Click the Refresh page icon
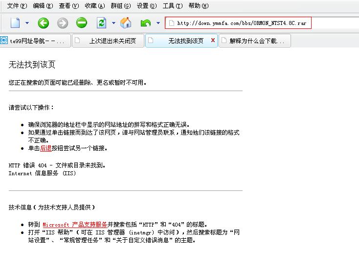Screen dimensions: 359x254 click(101, 23)
